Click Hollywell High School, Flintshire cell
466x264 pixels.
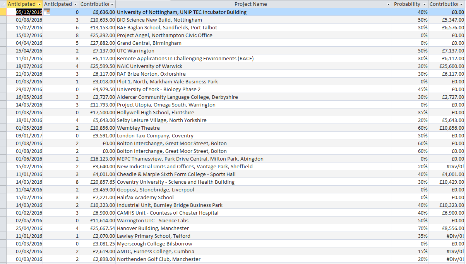[156, 112]
